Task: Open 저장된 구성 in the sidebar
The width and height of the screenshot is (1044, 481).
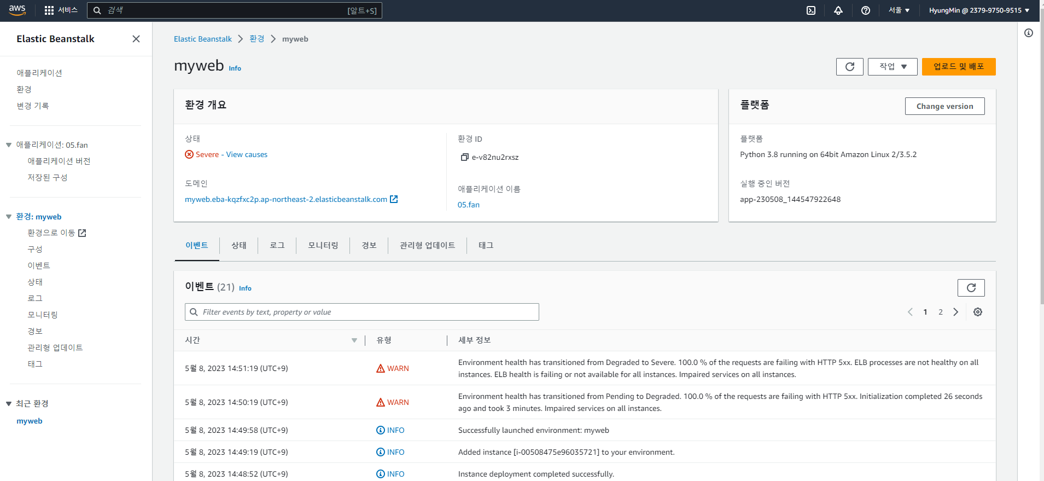Action: click(48, 177)
